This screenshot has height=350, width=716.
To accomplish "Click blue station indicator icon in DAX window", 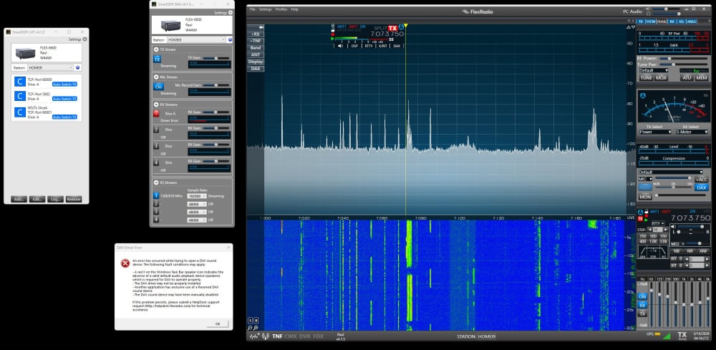I will [x=230, y=39].
